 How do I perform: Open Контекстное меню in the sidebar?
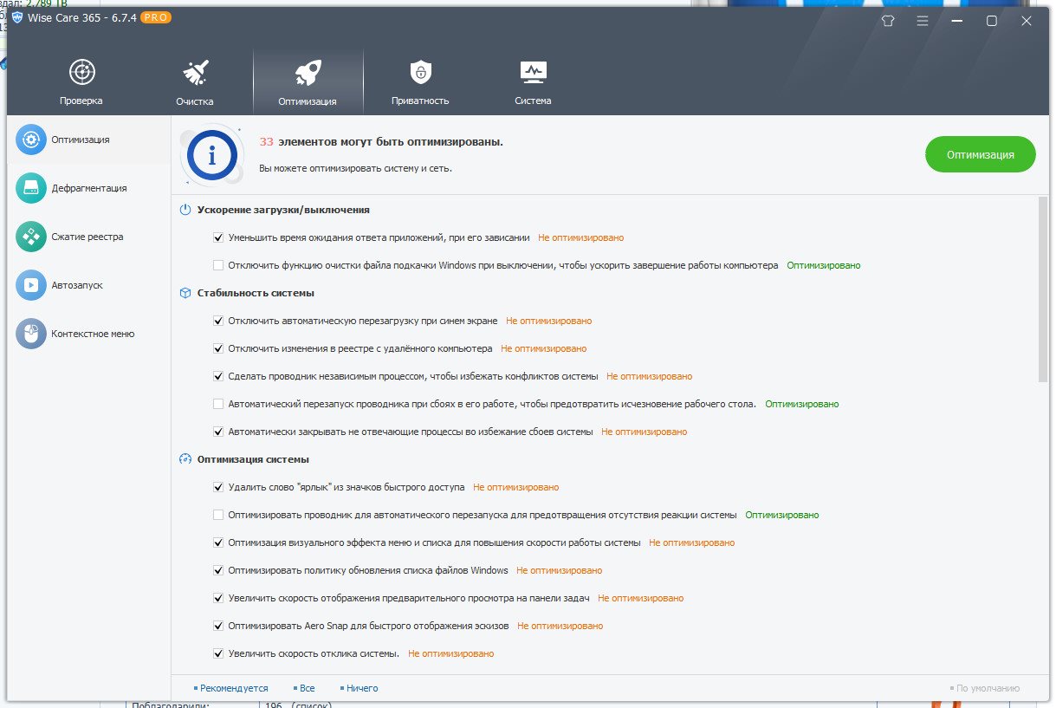[93, 334]
